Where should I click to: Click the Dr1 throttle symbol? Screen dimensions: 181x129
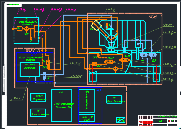[x=48, y=62]
